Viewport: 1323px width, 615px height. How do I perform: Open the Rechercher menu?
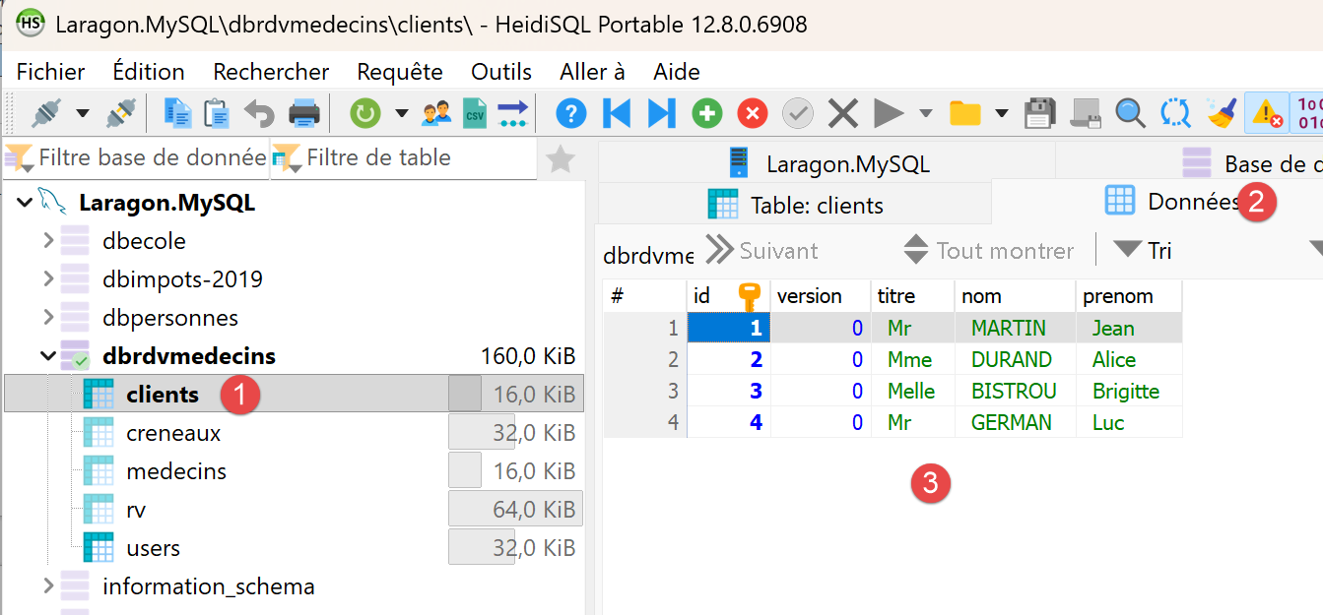click(271, 72)
